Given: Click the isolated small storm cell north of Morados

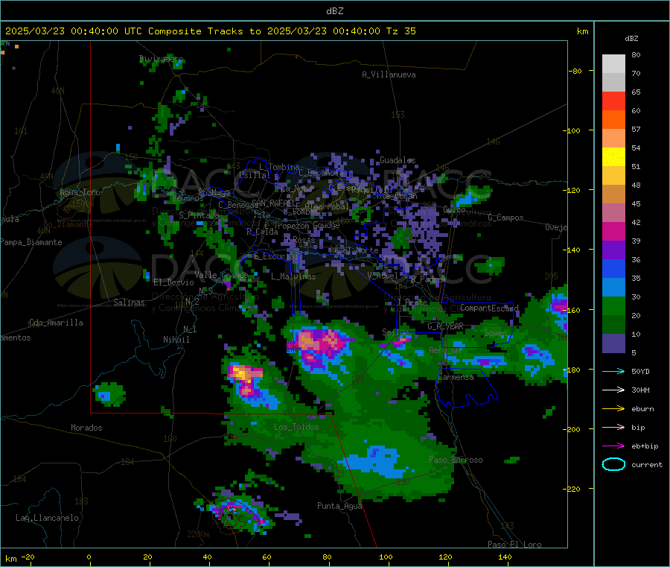Looking at the screenshot, I should point(109,394).
